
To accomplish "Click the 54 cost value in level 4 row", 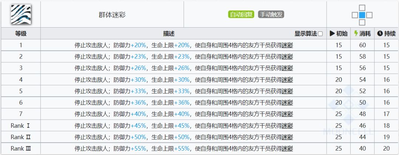I will click(362, 80).
